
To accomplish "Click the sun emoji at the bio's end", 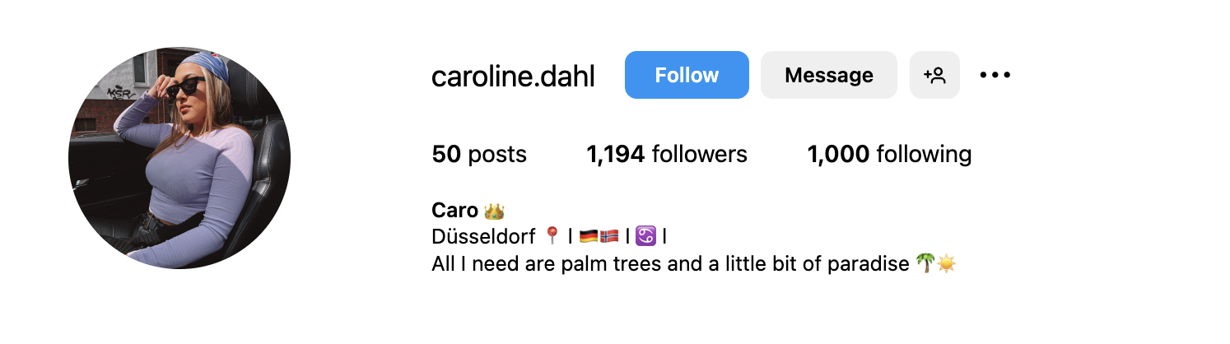I will [x=947, y=264].
